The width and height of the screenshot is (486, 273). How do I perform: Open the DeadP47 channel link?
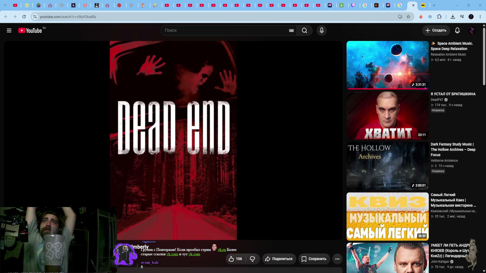pos(437,100)
